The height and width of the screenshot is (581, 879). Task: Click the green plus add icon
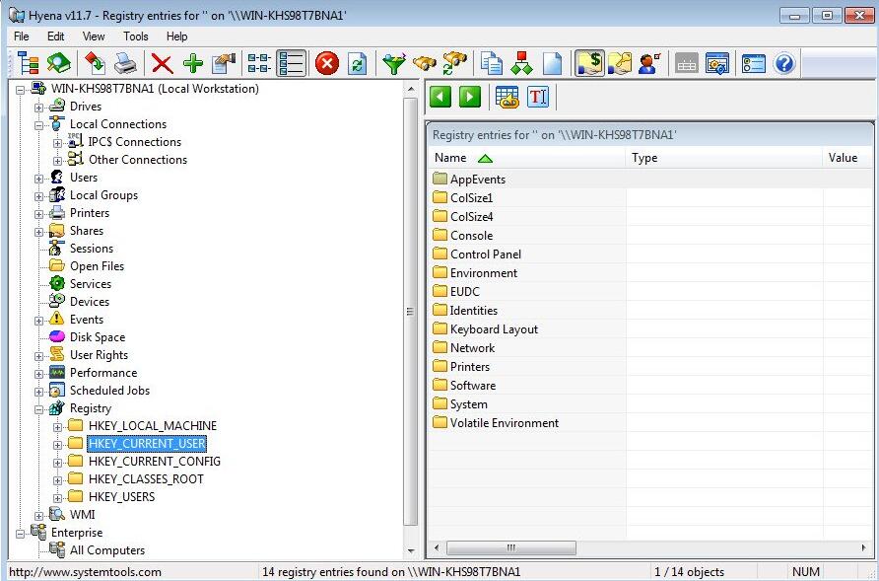193,63
